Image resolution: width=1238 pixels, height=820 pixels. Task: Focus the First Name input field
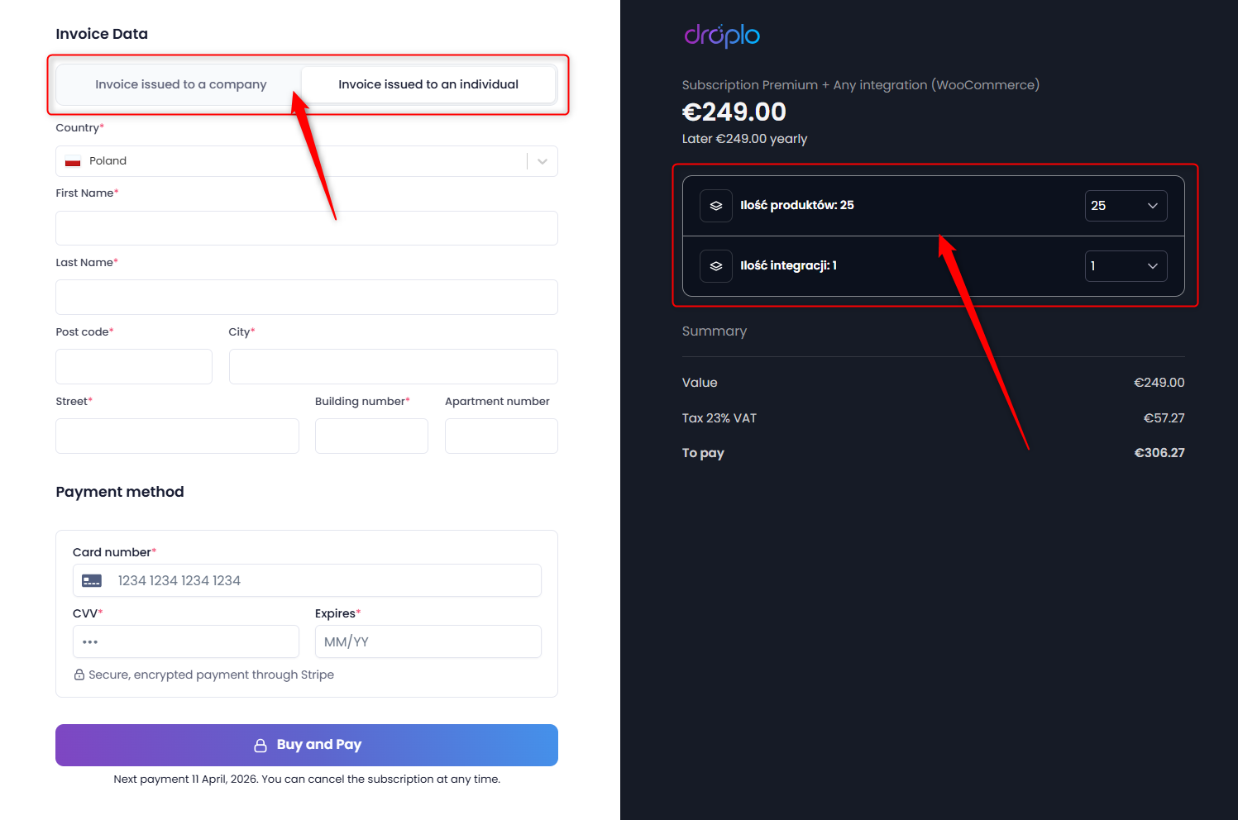coord(307,228)
